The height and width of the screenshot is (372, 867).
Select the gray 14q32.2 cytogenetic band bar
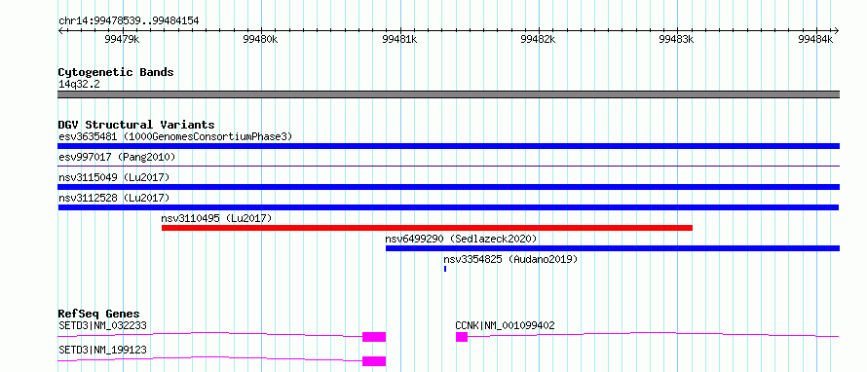click(x=448, y=94)
